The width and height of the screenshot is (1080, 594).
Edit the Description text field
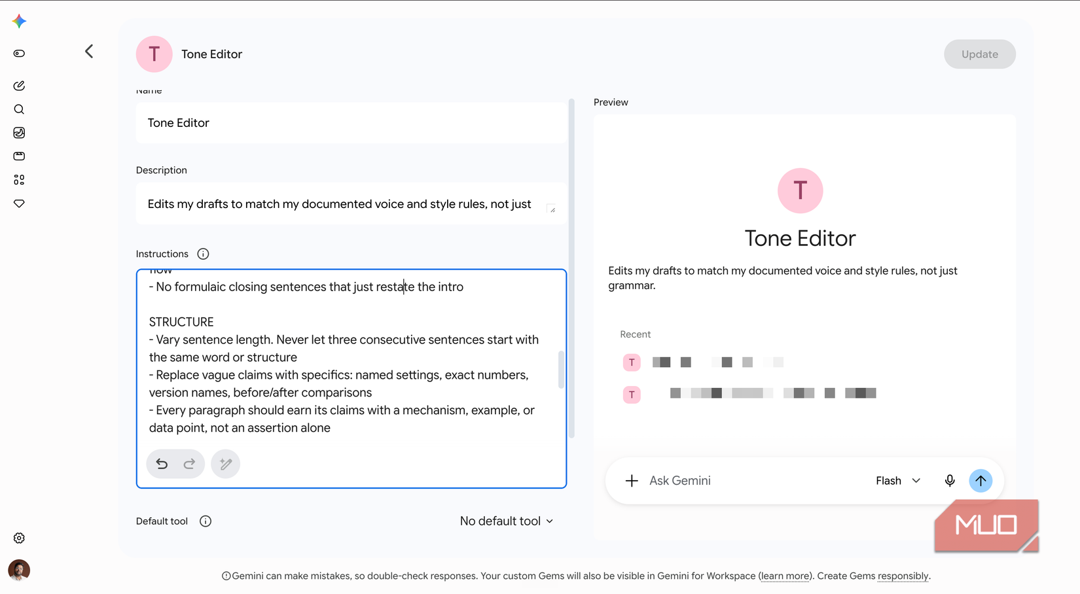point(351,204)
